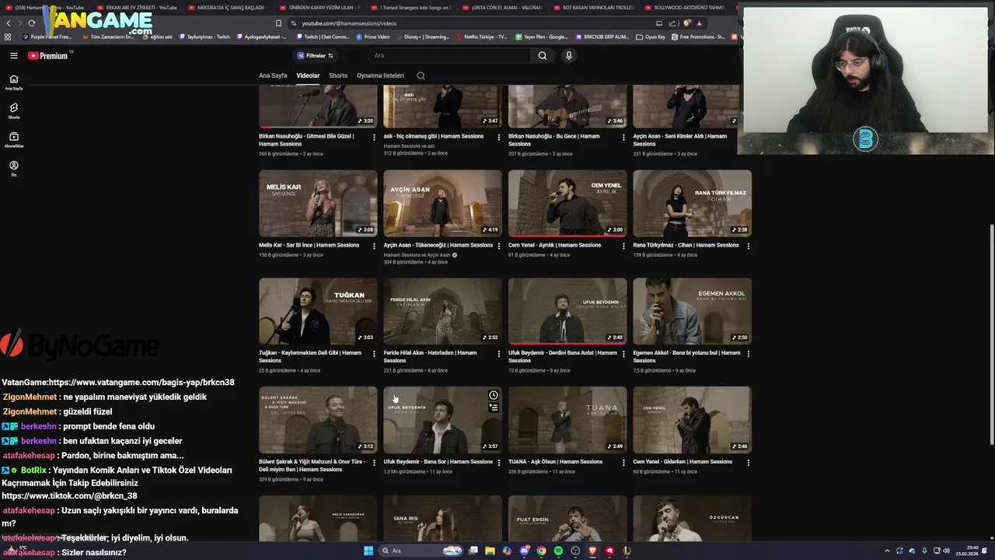This screenshot has width=995, height=560.
Task: Open Prime Video bookmark
Action: pos(372,37)
